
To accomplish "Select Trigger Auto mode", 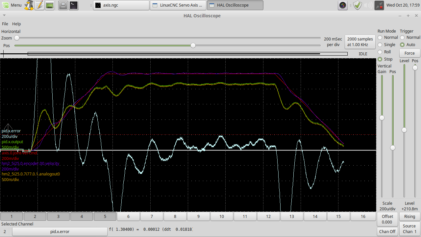I will (408, 45).
